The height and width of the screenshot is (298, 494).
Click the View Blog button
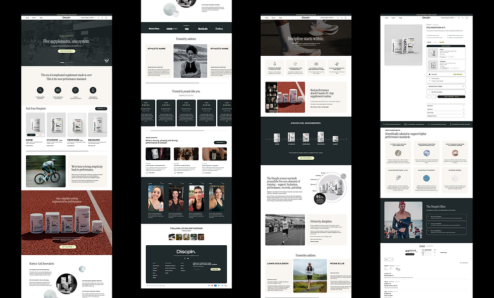click(220, 143)
